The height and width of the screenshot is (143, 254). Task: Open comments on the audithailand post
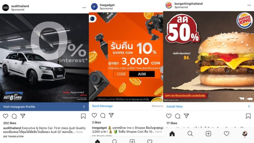[x=14, y=116]
